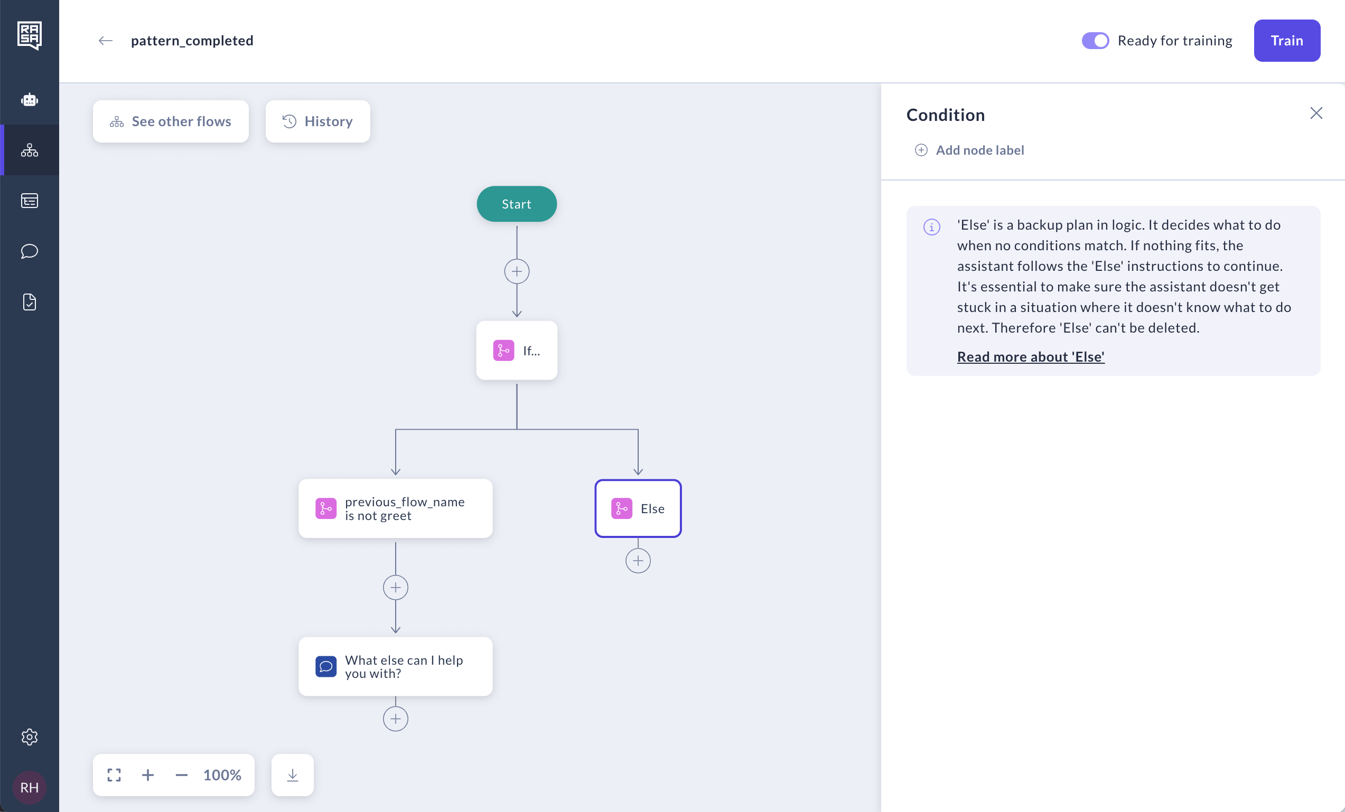The height and width of the screenshot is (812, 1345).
Task: Expand the History panel
Action: pyautogui.click(x=317, y=121)
